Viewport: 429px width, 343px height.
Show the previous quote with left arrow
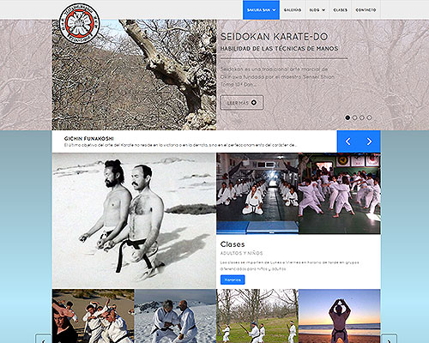click(347, 141)
